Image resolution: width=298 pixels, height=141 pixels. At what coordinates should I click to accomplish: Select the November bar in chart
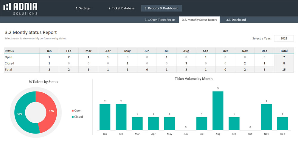(266, 117)
